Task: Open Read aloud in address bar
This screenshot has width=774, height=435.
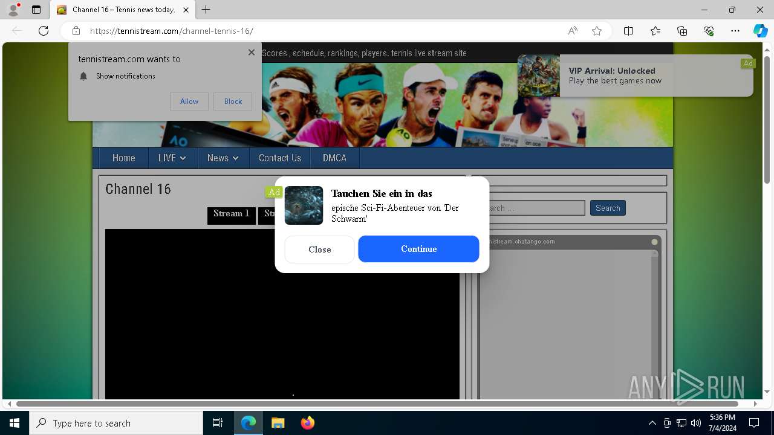Action: point(572,31)
